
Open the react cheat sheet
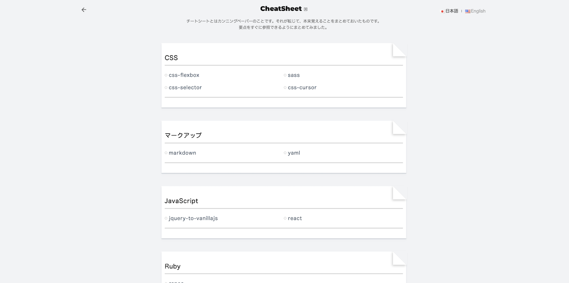coord(295,218)
